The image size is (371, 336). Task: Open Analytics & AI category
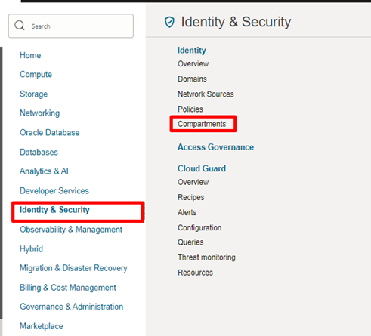click(44, 171)
